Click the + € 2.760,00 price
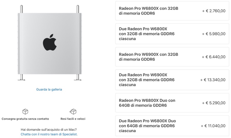The width and height of the screenshot is (231, 138). [x=214, y=11]
